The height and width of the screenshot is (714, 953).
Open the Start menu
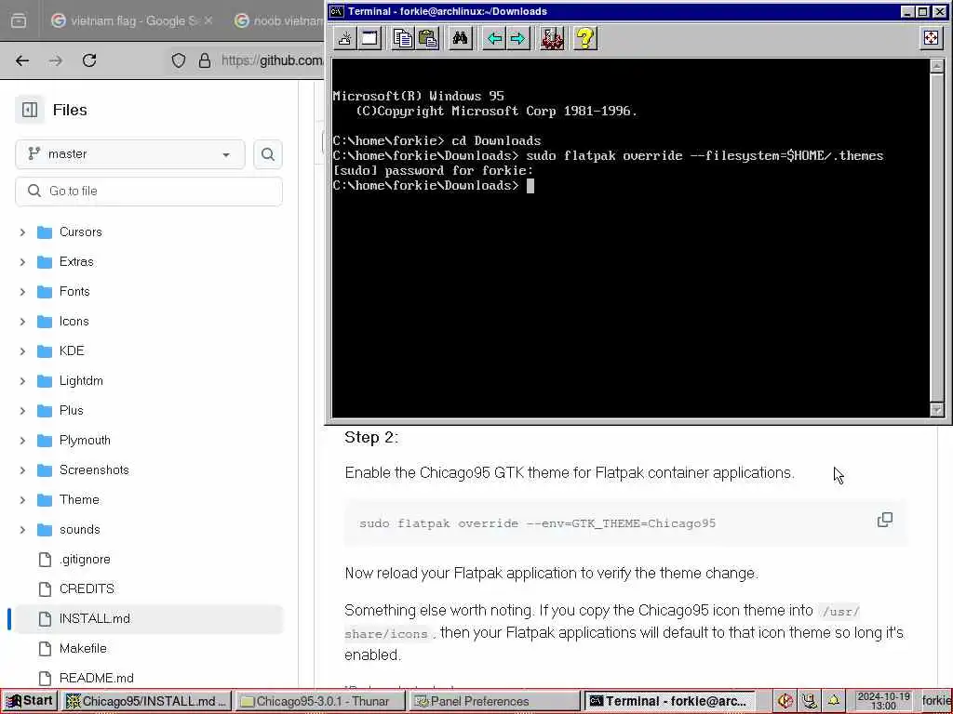tap(31, 701)
